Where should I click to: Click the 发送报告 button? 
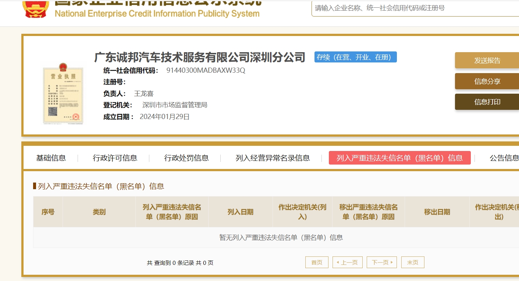click(x=487, y=61)
